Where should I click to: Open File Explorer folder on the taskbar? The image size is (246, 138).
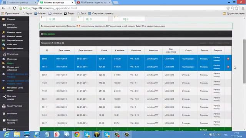[17, 135]
